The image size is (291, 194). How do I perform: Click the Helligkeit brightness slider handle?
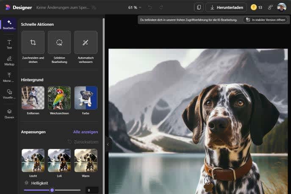tap(52, 190)
